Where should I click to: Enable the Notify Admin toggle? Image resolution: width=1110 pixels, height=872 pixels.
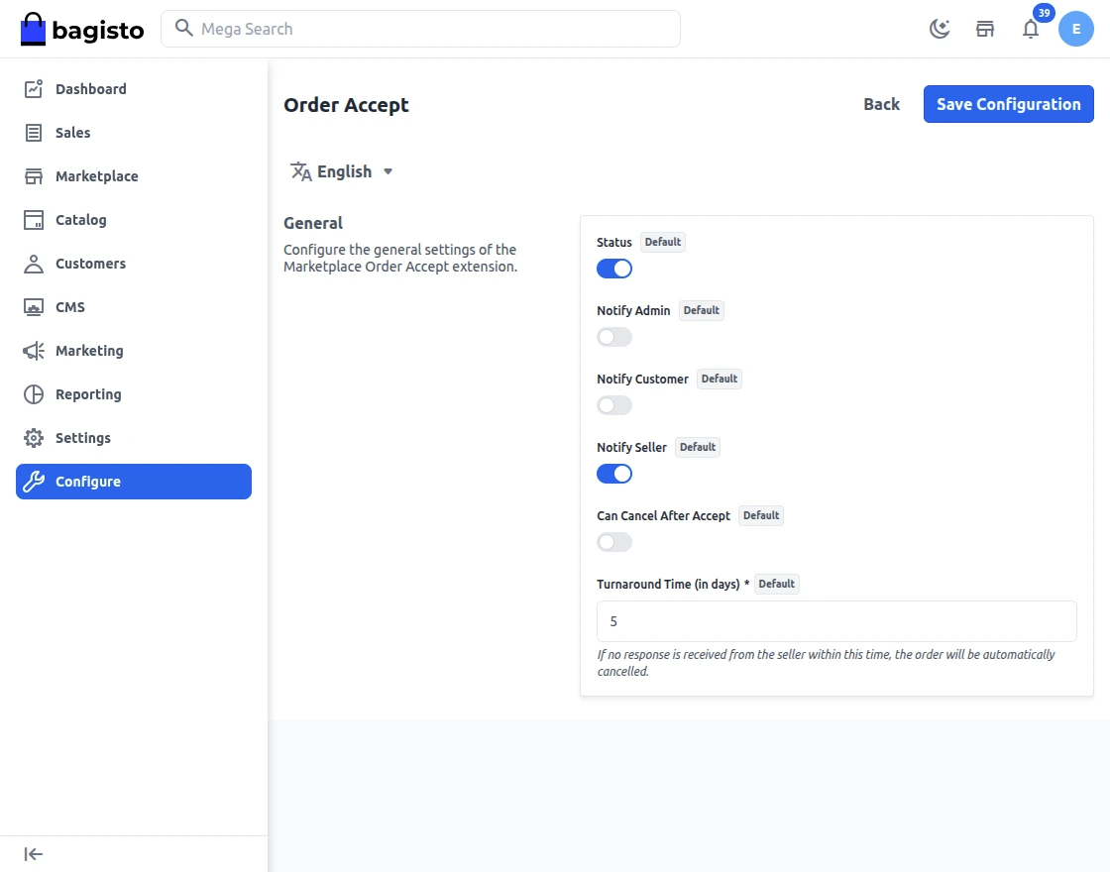pyautogui.click(x=614, y=337)
